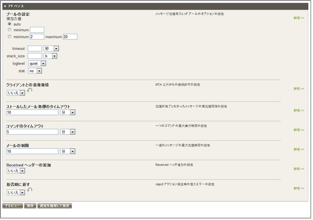Open the stat dropdown showing no
The height and width of the screenshot is (220, 313).
tap(35, 71)
